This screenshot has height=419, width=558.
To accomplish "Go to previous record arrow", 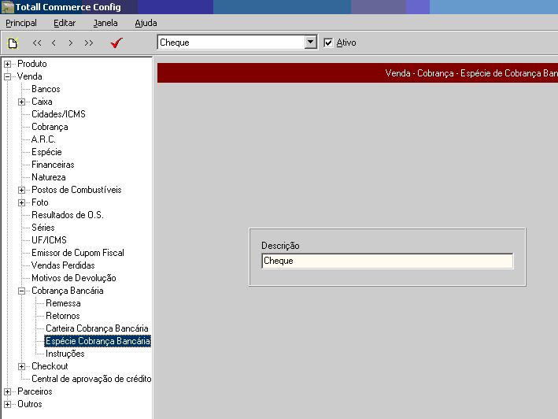I will (x=54, y=43).
